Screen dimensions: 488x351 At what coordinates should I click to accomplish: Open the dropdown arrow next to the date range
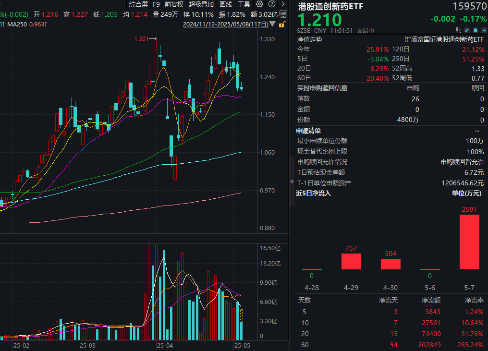tap(272, 24)
